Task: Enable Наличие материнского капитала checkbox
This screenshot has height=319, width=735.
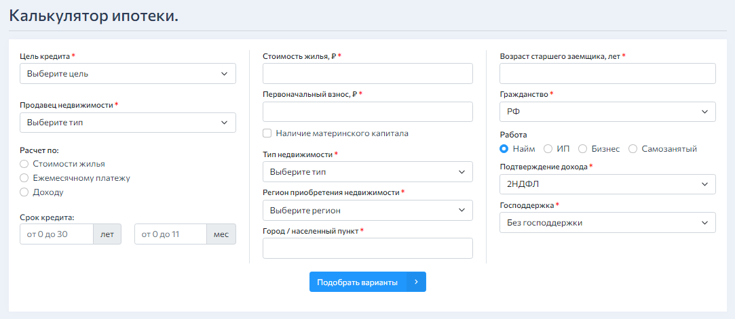Action: pyautogui.click(x=267, y=133)
